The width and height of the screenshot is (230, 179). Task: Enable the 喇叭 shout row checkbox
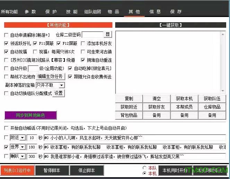6,156
